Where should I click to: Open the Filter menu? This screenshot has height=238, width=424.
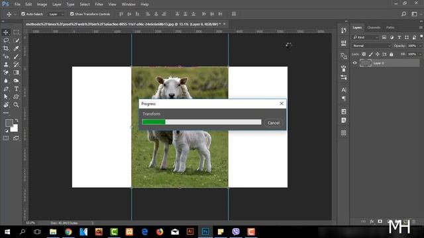pos(99,5)
